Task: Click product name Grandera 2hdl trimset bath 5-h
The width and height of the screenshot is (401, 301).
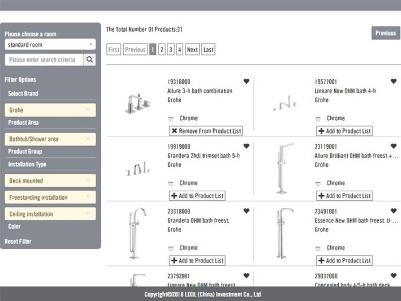Action: [204, 156]
